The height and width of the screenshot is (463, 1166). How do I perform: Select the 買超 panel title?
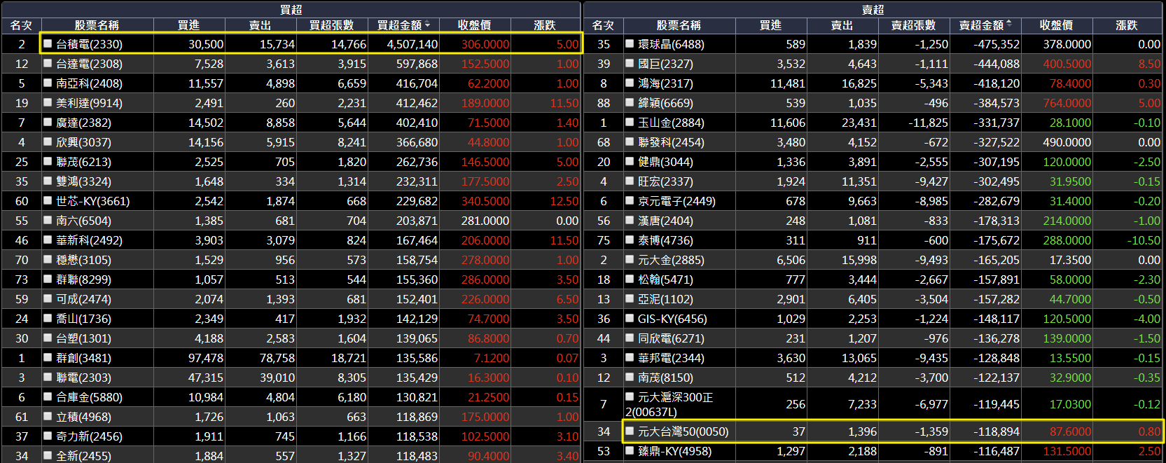click(291, 9)
